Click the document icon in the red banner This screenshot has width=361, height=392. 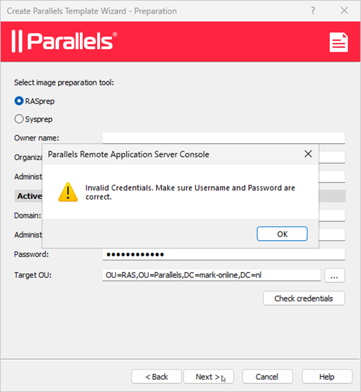338,42
